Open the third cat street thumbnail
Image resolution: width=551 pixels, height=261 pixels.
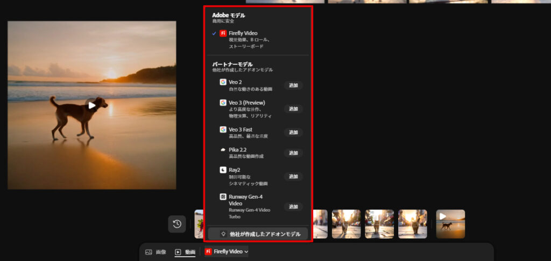coord(413,224)
